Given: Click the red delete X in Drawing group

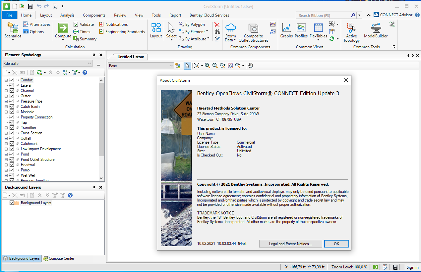Looking at the screenshot, I should point(217,24).
